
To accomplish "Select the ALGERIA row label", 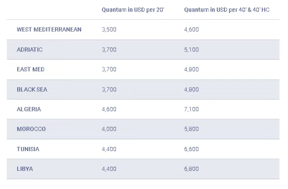I will tap(29, 109).
